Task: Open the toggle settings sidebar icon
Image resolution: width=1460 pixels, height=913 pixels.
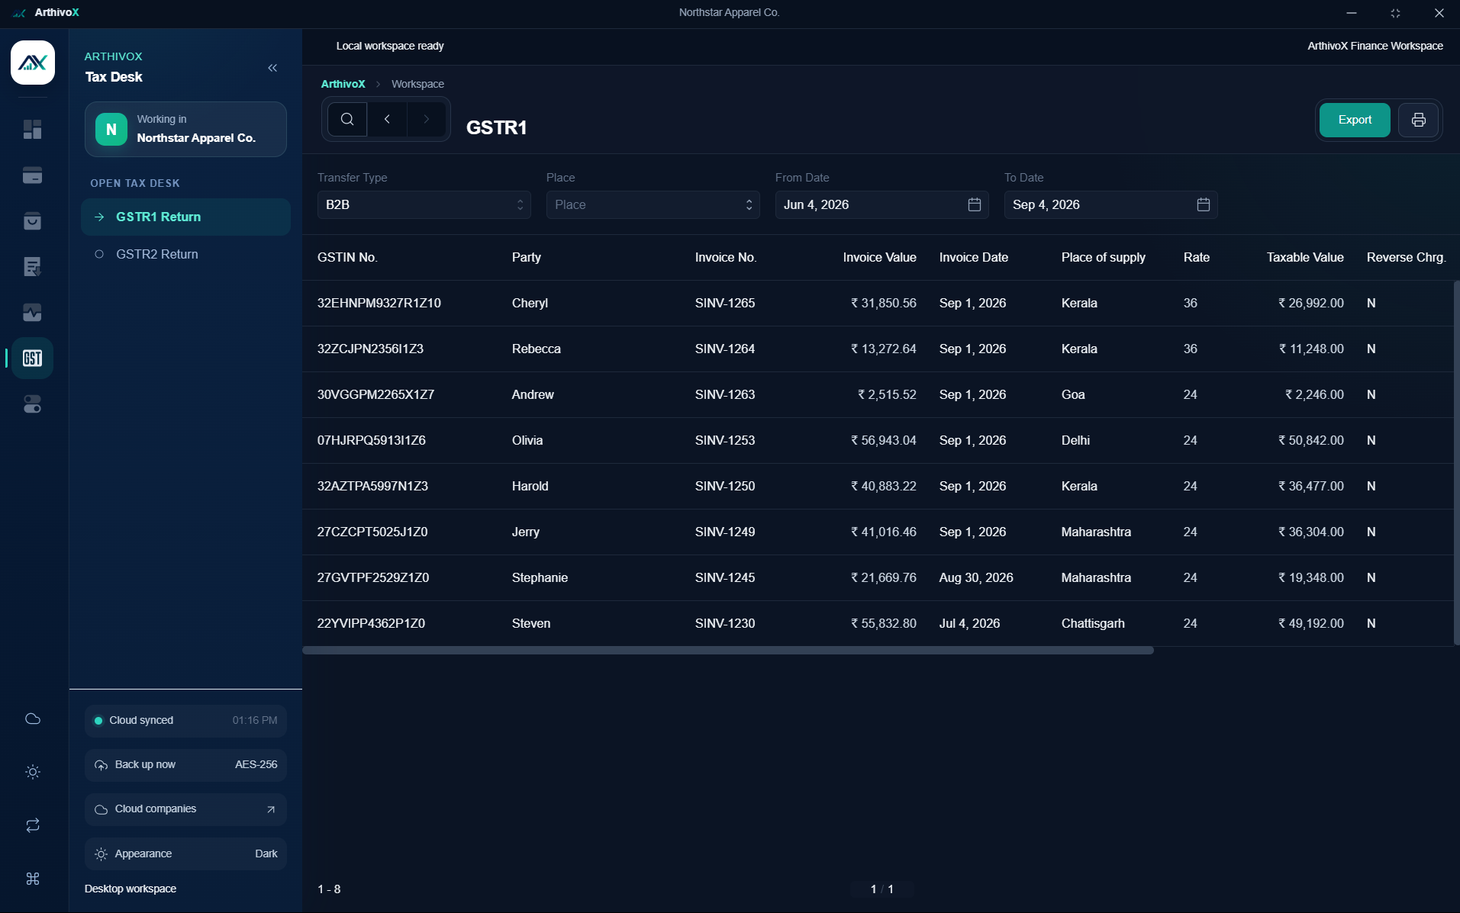Action: 32,404
